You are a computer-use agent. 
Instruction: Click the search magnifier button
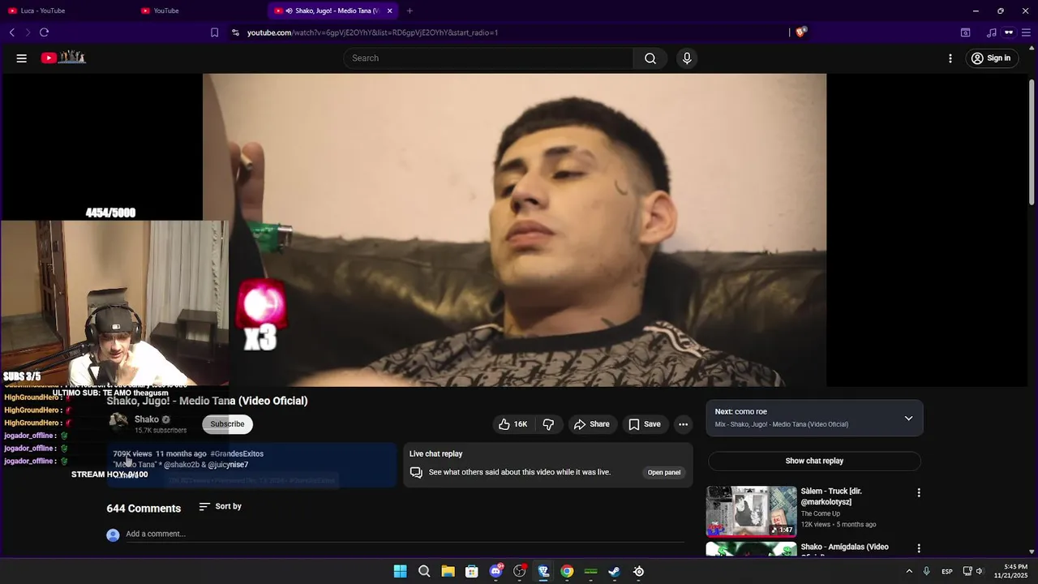click(x=650, y=58)
